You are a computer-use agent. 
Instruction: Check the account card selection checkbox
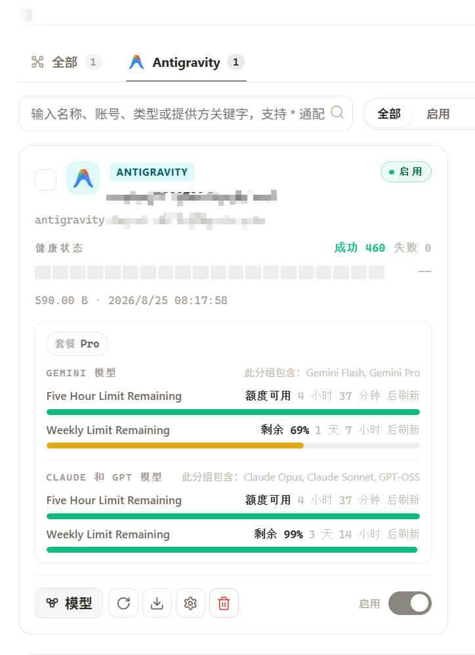click(x=45, y=180)
